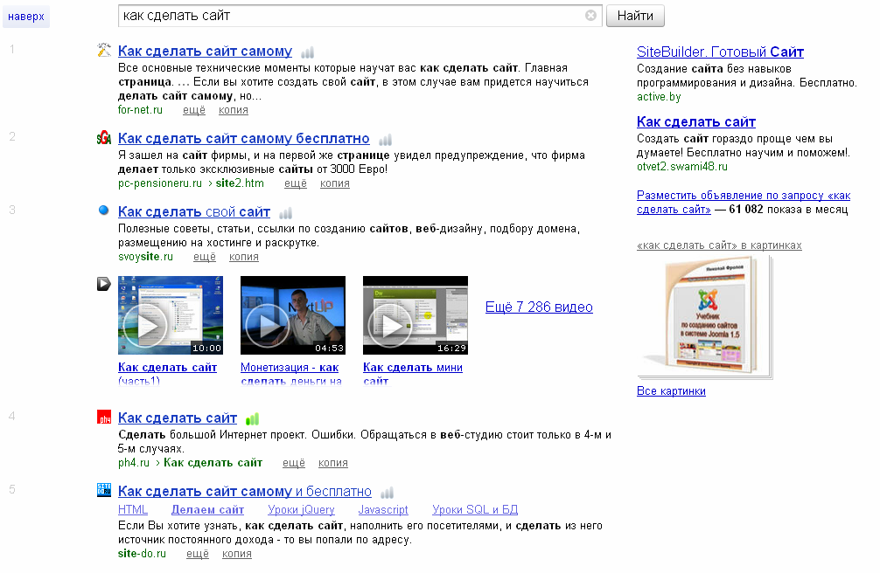
Task: Open the 'Уроки jQuery' sitelink
Action: (302, 509)
